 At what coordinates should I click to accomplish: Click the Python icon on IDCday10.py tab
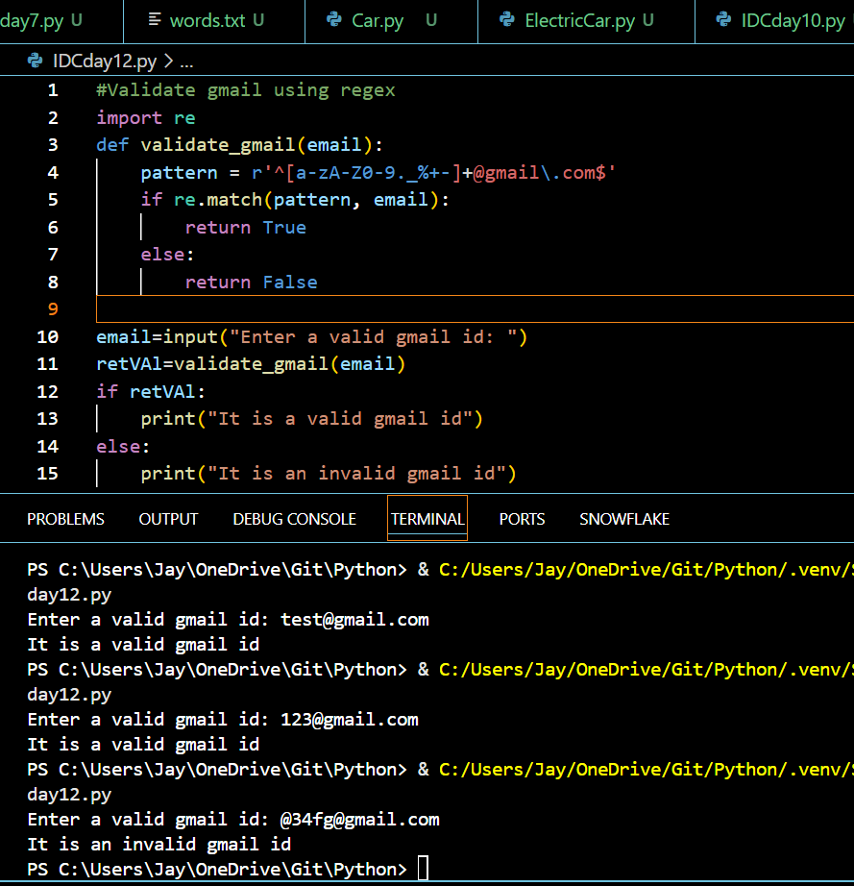[x=723, y=20]
